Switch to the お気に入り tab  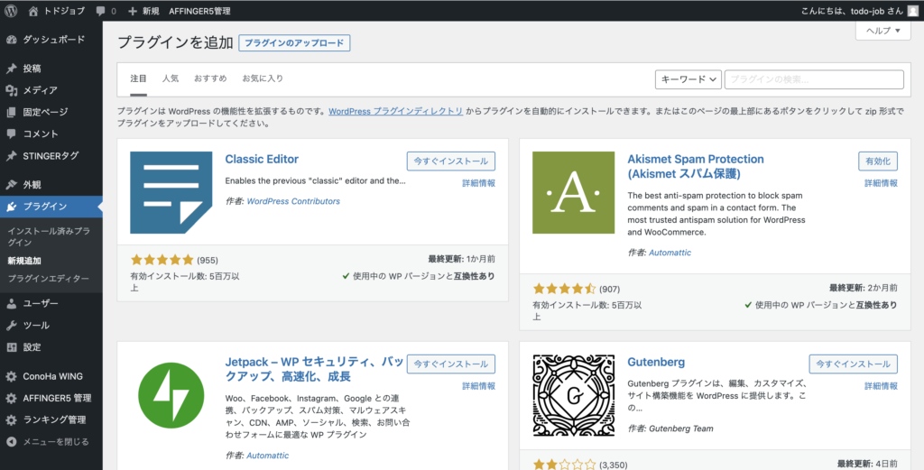[x=263, y=78]
